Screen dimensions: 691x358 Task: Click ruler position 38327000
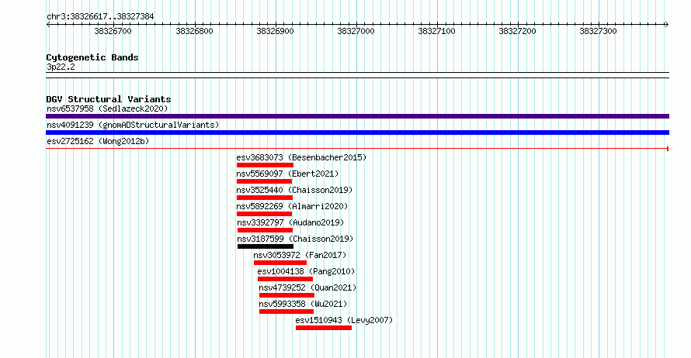[x=356, y=31]
